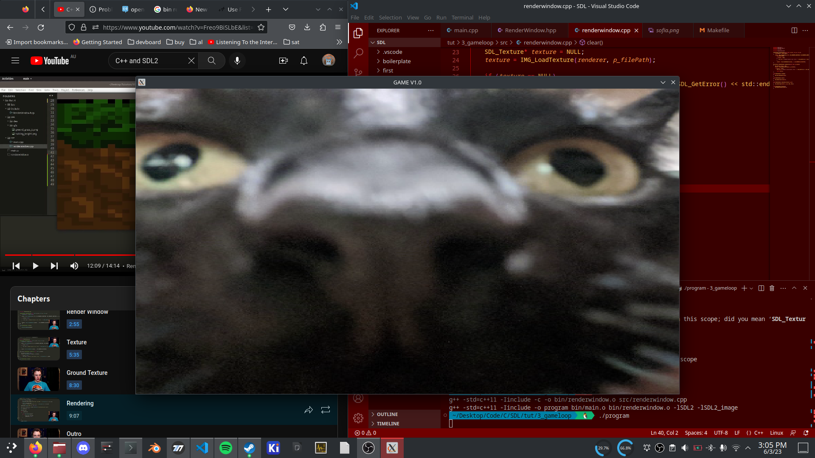Split the VS Code editor right
Image resolution: width=815 pixels, height=458 pixels.
[x=794, y=30]
